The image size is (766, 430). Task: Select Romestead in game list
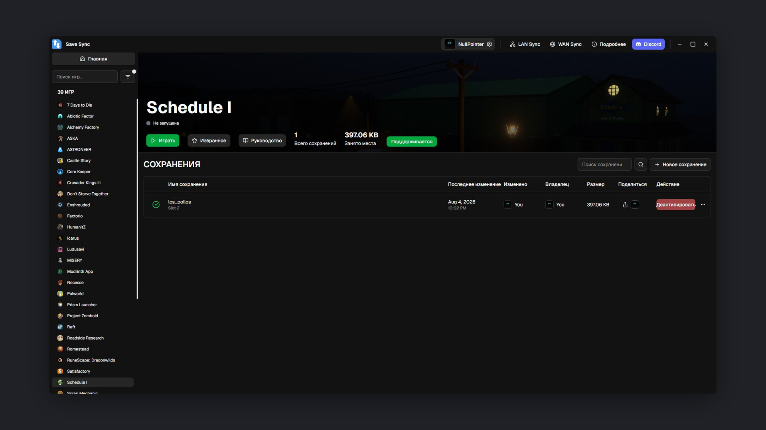point(93,349)
